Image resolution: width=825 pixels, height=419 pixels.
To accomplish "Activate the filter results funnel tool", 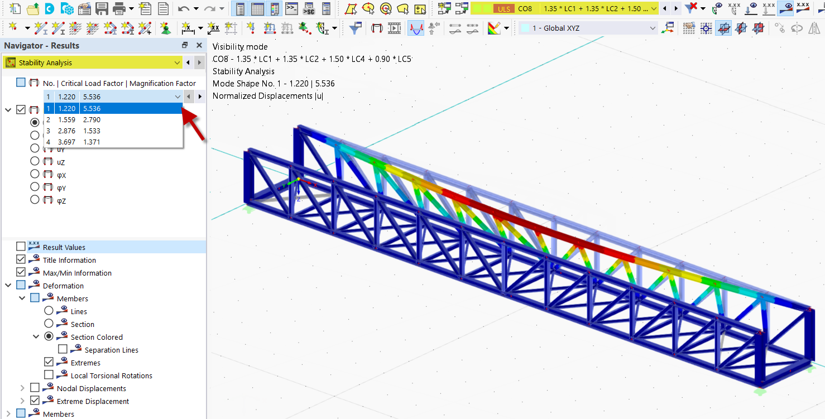I will tap(354, 27).
